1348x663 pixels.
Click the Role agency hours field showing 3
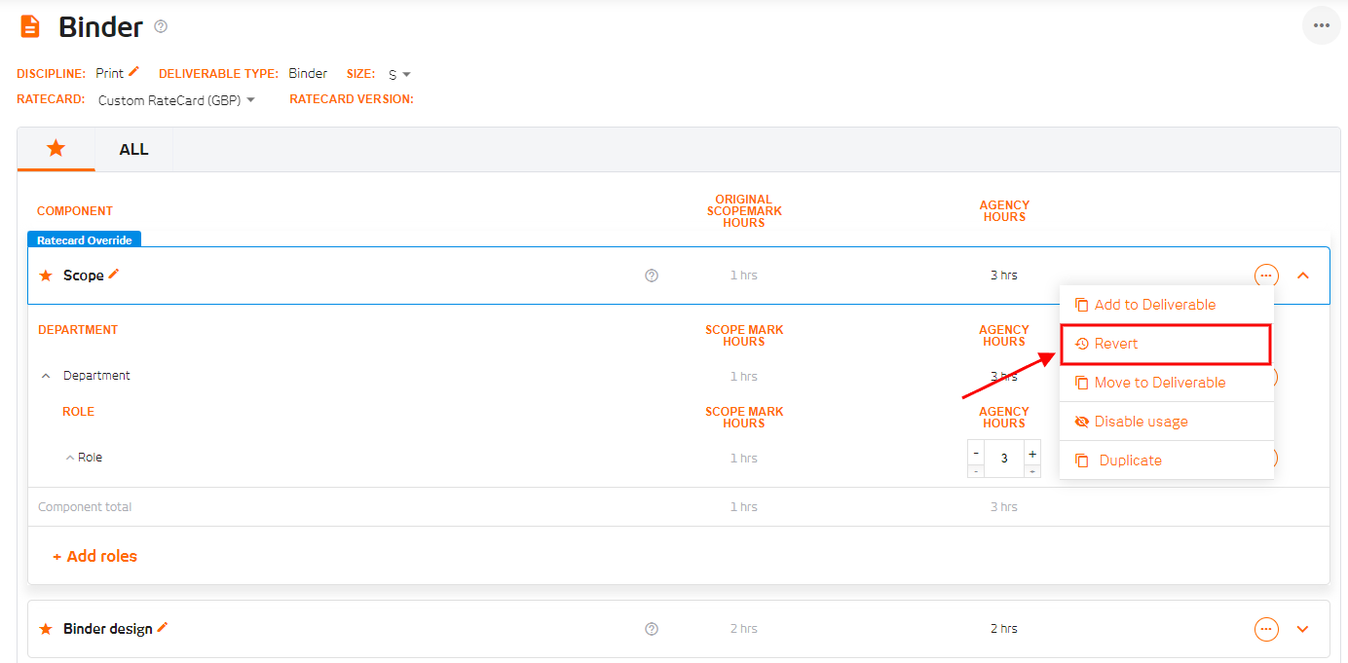(1004, 458)
